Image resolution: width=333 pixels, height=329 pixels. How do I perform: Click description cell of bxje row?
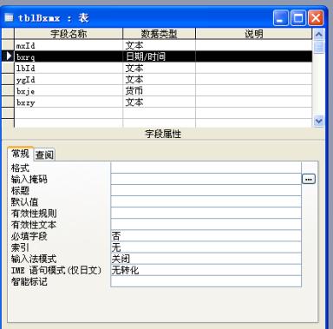254,91
